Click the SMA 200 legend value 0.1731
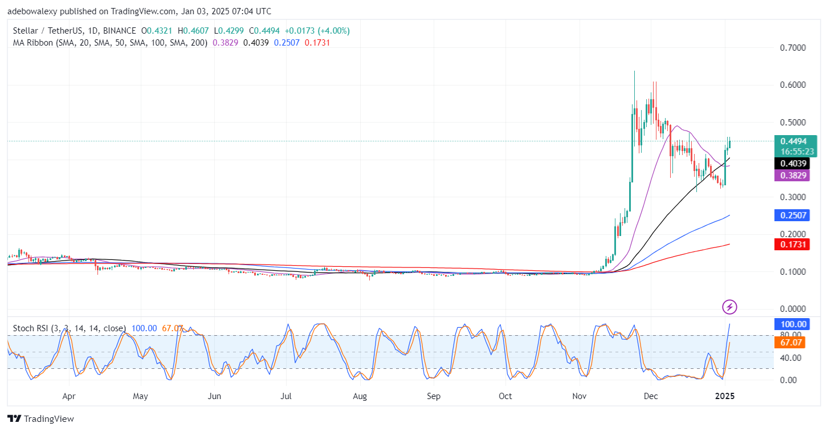The height and width of the screenshot is (431, 828). [x=318, y=42]
